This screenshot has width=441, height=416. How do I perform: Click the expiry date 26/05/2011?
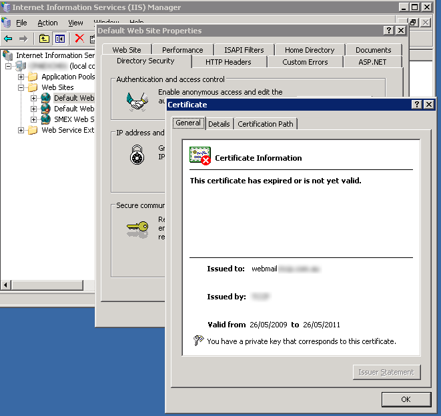point(321,325)
